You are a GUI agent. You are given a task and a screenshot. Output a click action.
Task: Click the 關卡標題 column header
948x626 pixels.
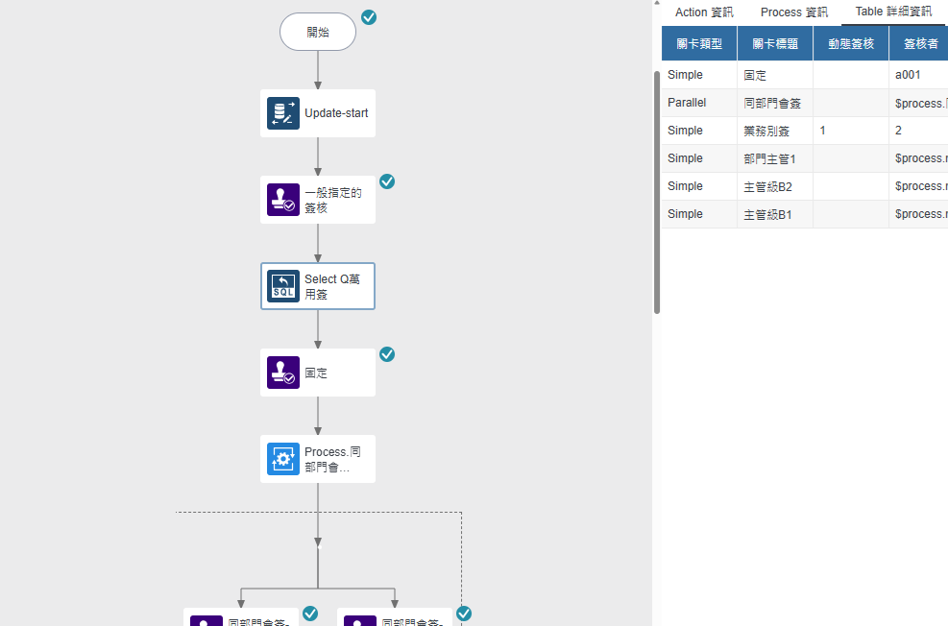(774, 44)
